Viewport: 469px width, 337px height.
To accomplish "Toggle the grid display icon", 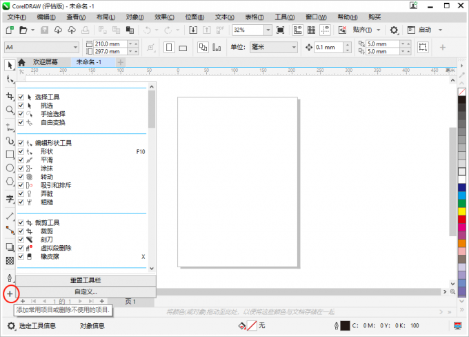I will pyautogui.click(x=311, y=30).
